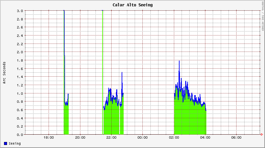Click the highest blue peak after 02:00
The image size is (265, 148).
point(179,61)
